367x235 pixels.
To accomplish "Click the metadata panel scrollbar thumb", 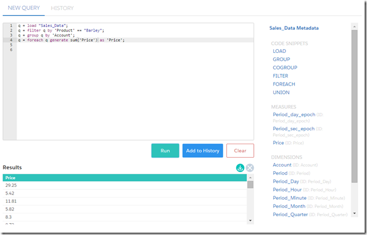I will (x=354, y=106).
